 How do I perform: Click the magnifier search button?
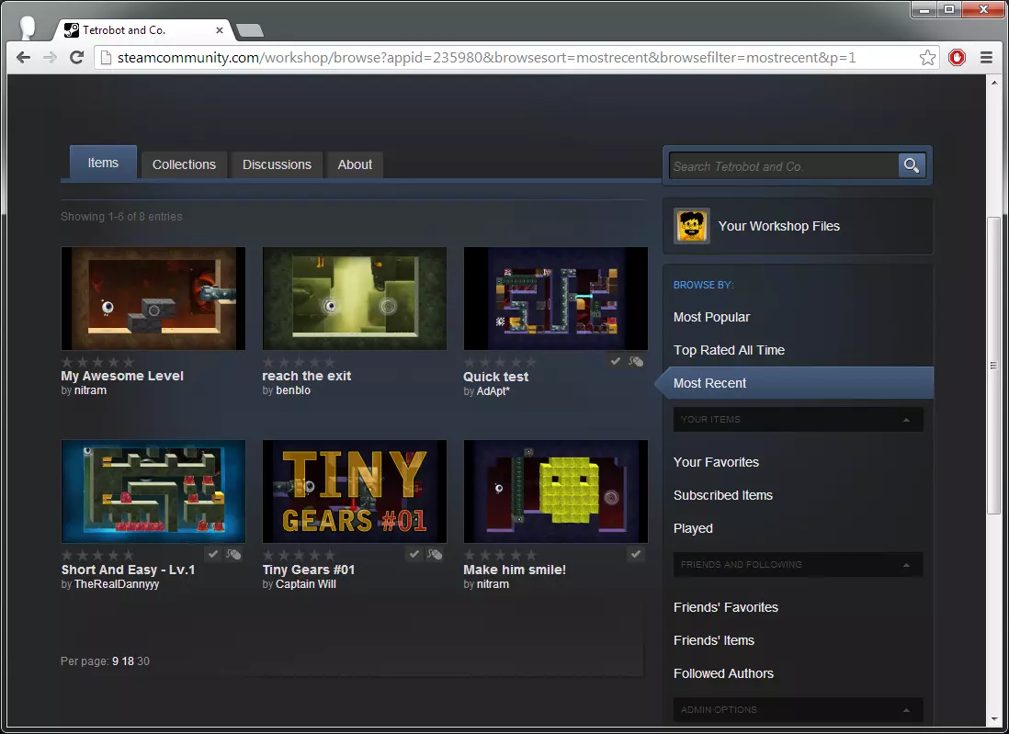click(912, 166)
